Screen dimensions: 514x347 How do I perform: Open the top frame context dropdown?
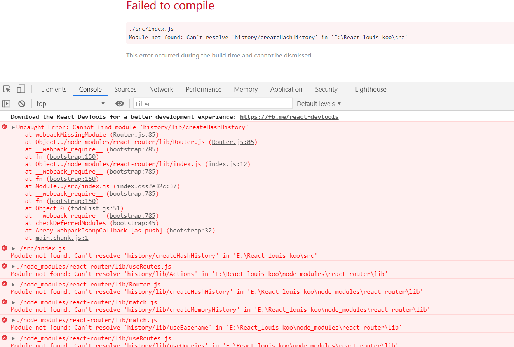click(x=70, y=103)
